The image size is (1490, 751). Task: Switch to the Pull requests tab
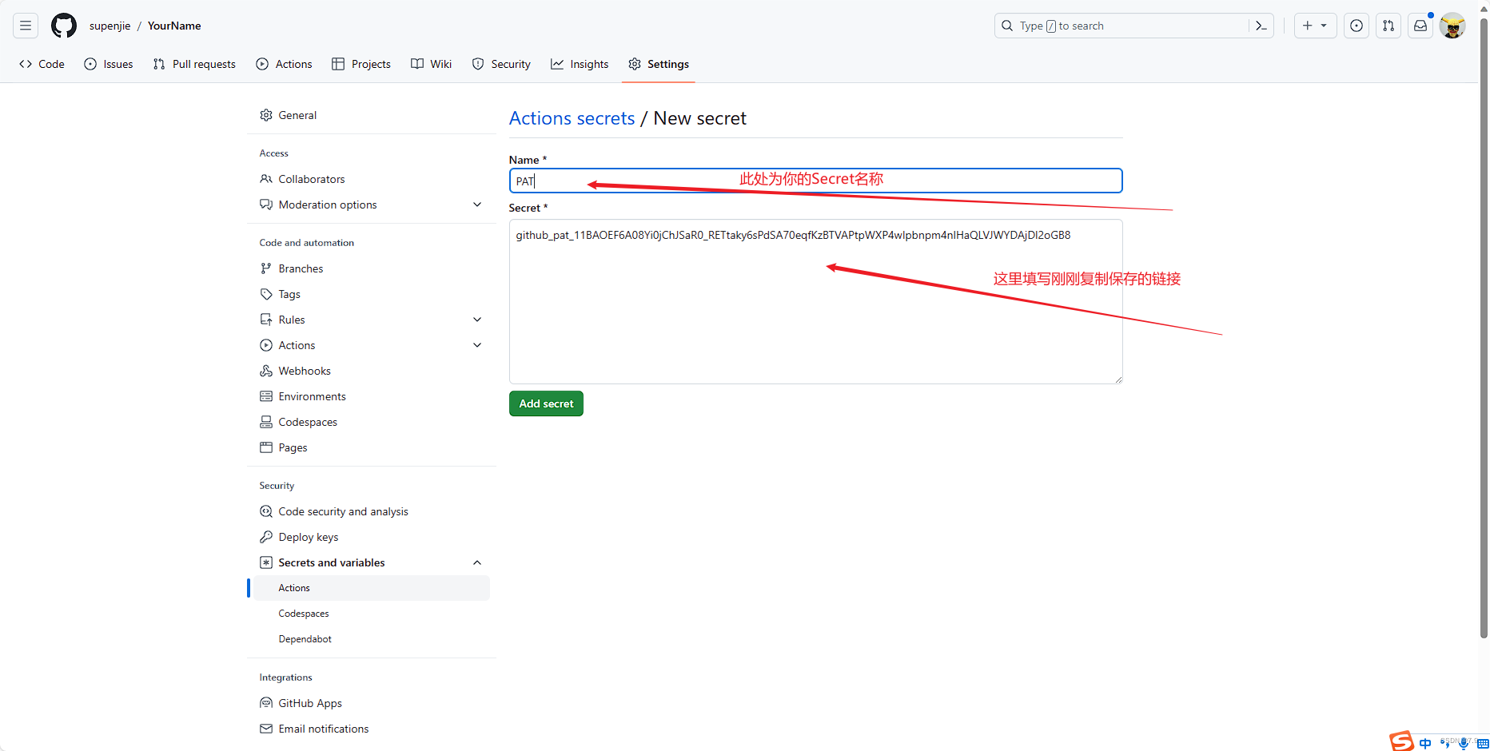point(193,64)
